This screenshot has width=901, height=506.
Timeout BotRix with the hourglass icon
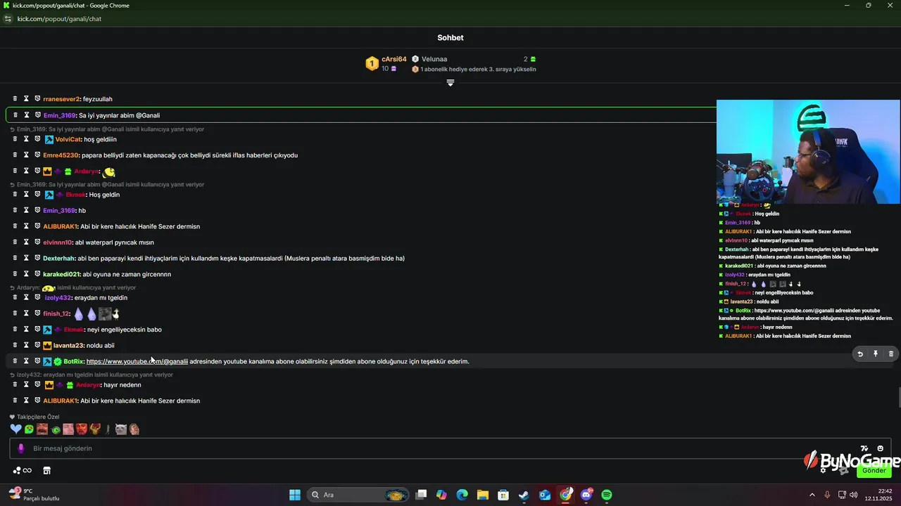[26, 361]
